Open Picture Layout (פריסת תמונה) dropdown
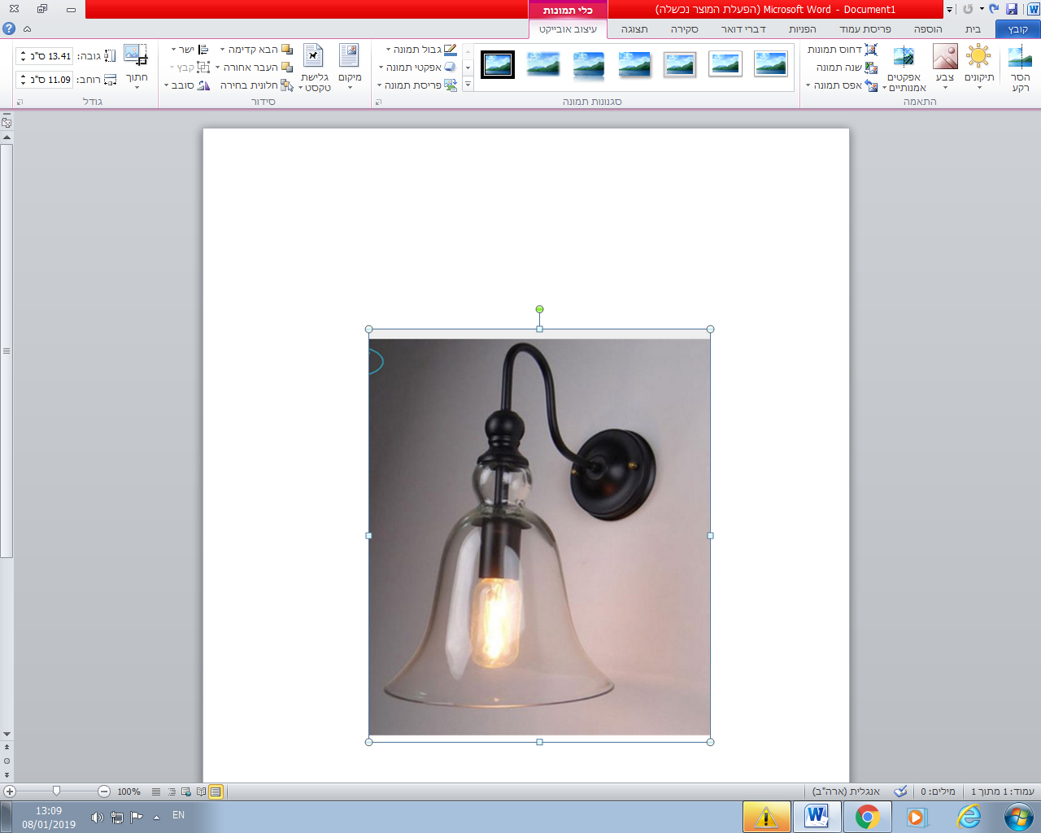Image resolution: width=1041 pixels, height=833 pixels. click(417, 85)
